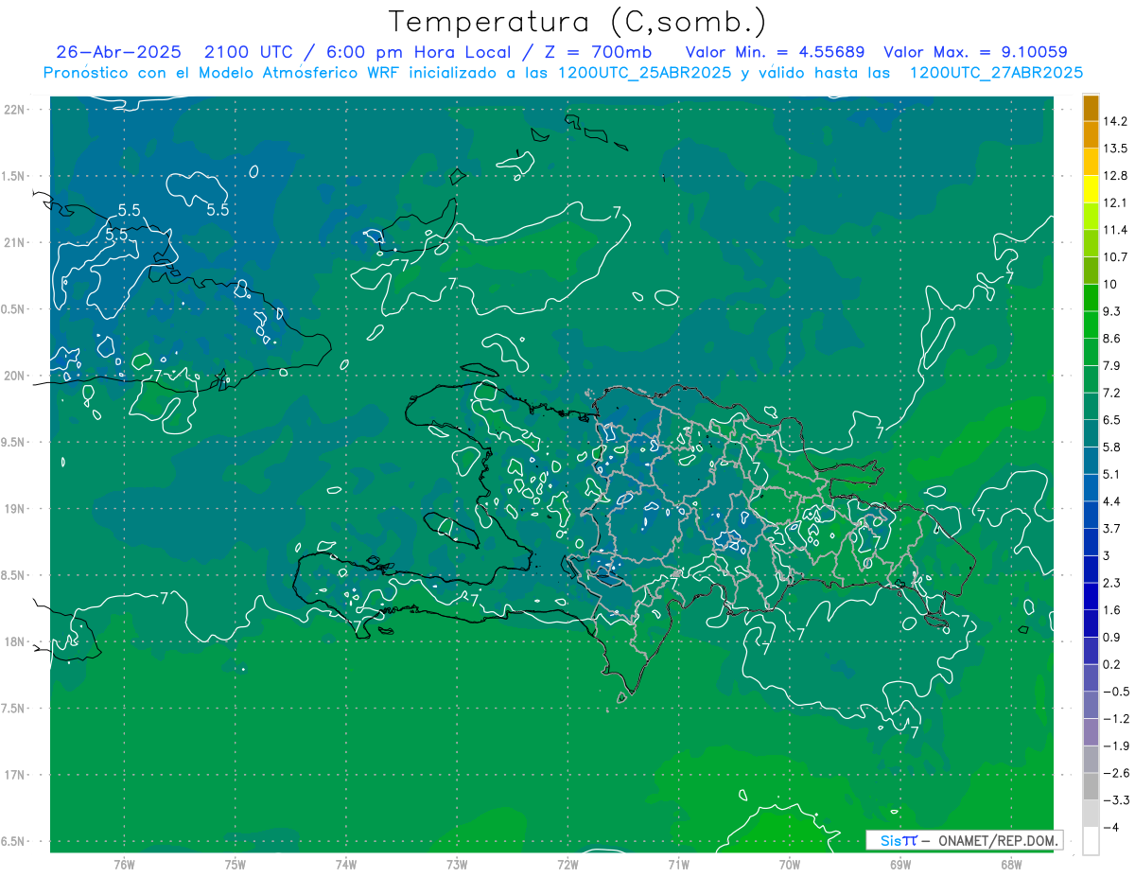
Task: Click colorbar value "-3.3"
Action: click(1116, 799)
